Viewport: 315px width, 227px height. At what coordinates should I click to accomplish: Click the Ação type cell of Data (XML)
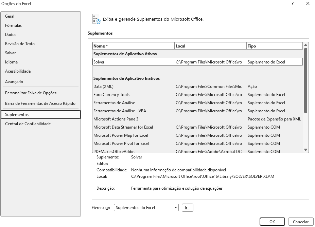pyautogui.click(x=252, y=87)
